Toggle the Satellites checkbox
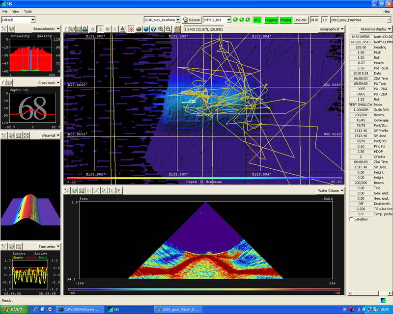 point(351,219)
